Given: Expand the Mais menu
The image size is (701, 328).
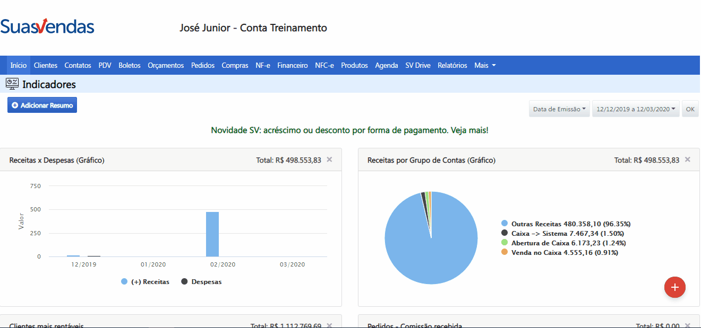Looking at the screenshot, I should pos(485,65).
